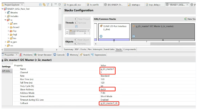Switch to the Pins configuration tab
198x110 pixels.
tap(89, 49)
